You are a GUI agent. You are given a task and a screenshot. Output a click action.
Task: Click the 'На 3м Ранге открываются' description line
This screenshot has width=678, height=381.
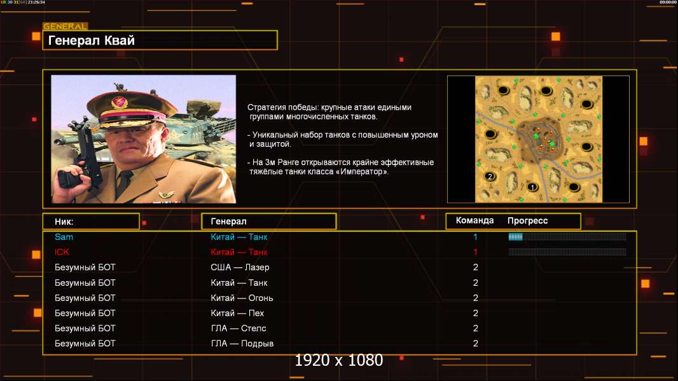(341, 167)
